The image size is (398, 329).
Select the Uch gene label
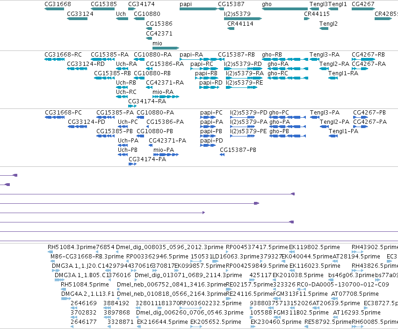[x=121, y=14]
